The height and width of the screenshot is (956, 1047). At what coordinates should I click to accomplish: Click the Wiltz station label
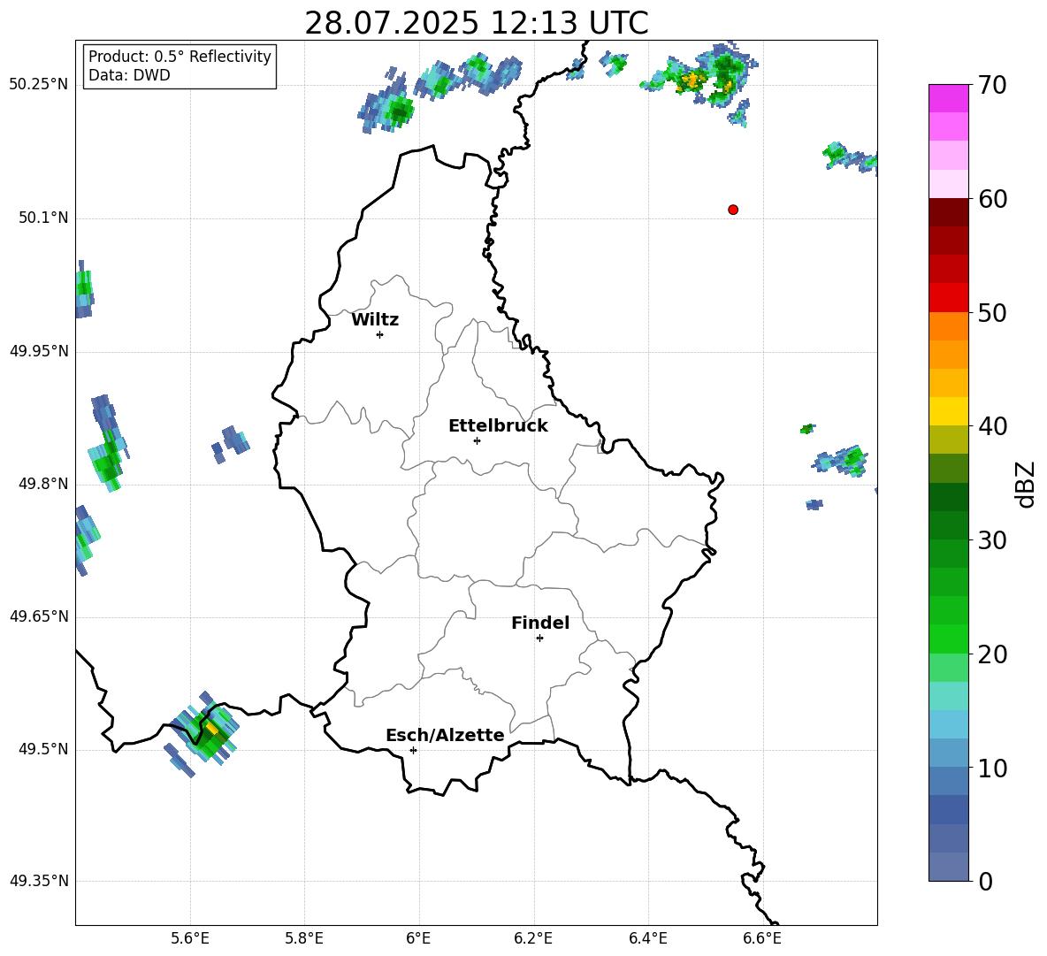(x=375, y=320)
